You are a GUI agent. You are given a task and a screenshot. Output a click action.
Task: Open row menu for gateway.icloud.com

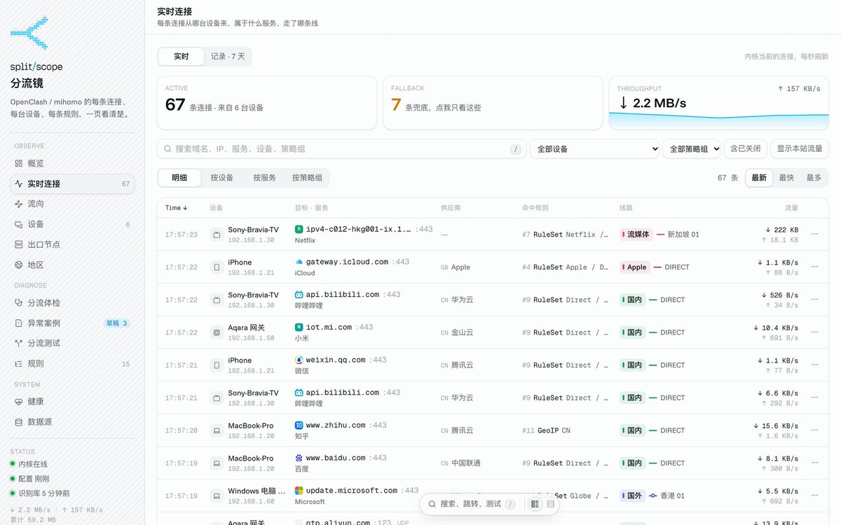(814, 267)
